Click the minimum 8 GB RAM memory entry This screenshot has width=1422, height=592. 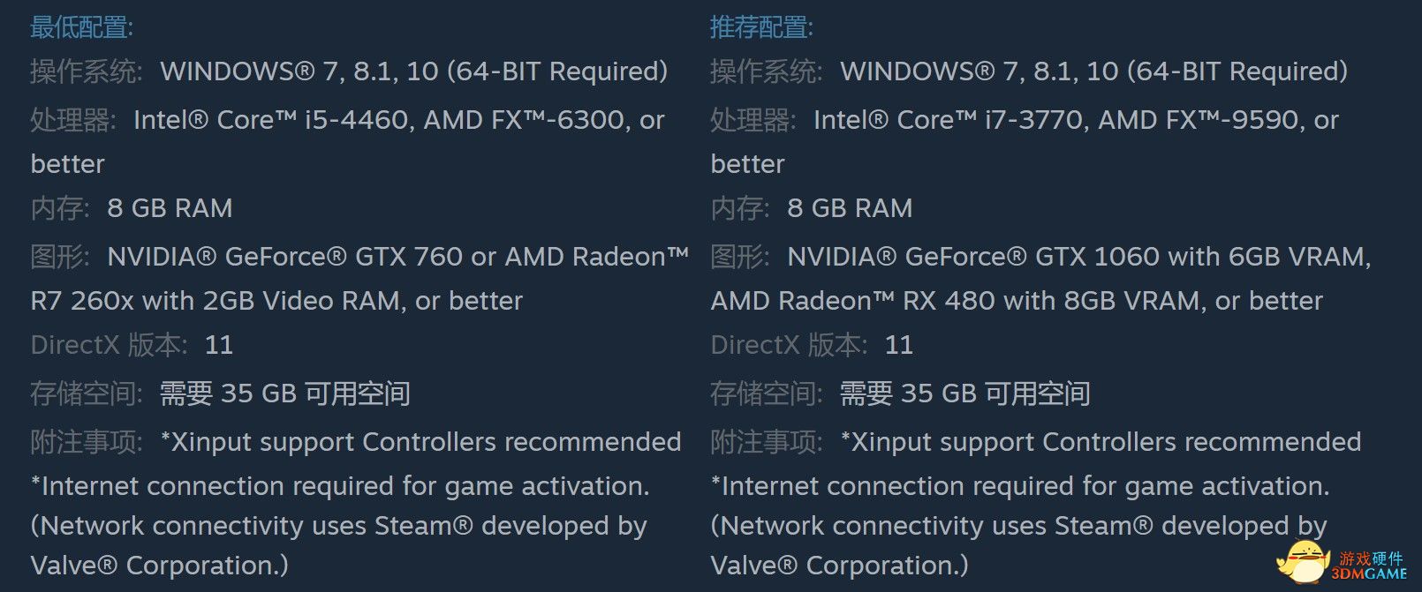click(132, 208)
